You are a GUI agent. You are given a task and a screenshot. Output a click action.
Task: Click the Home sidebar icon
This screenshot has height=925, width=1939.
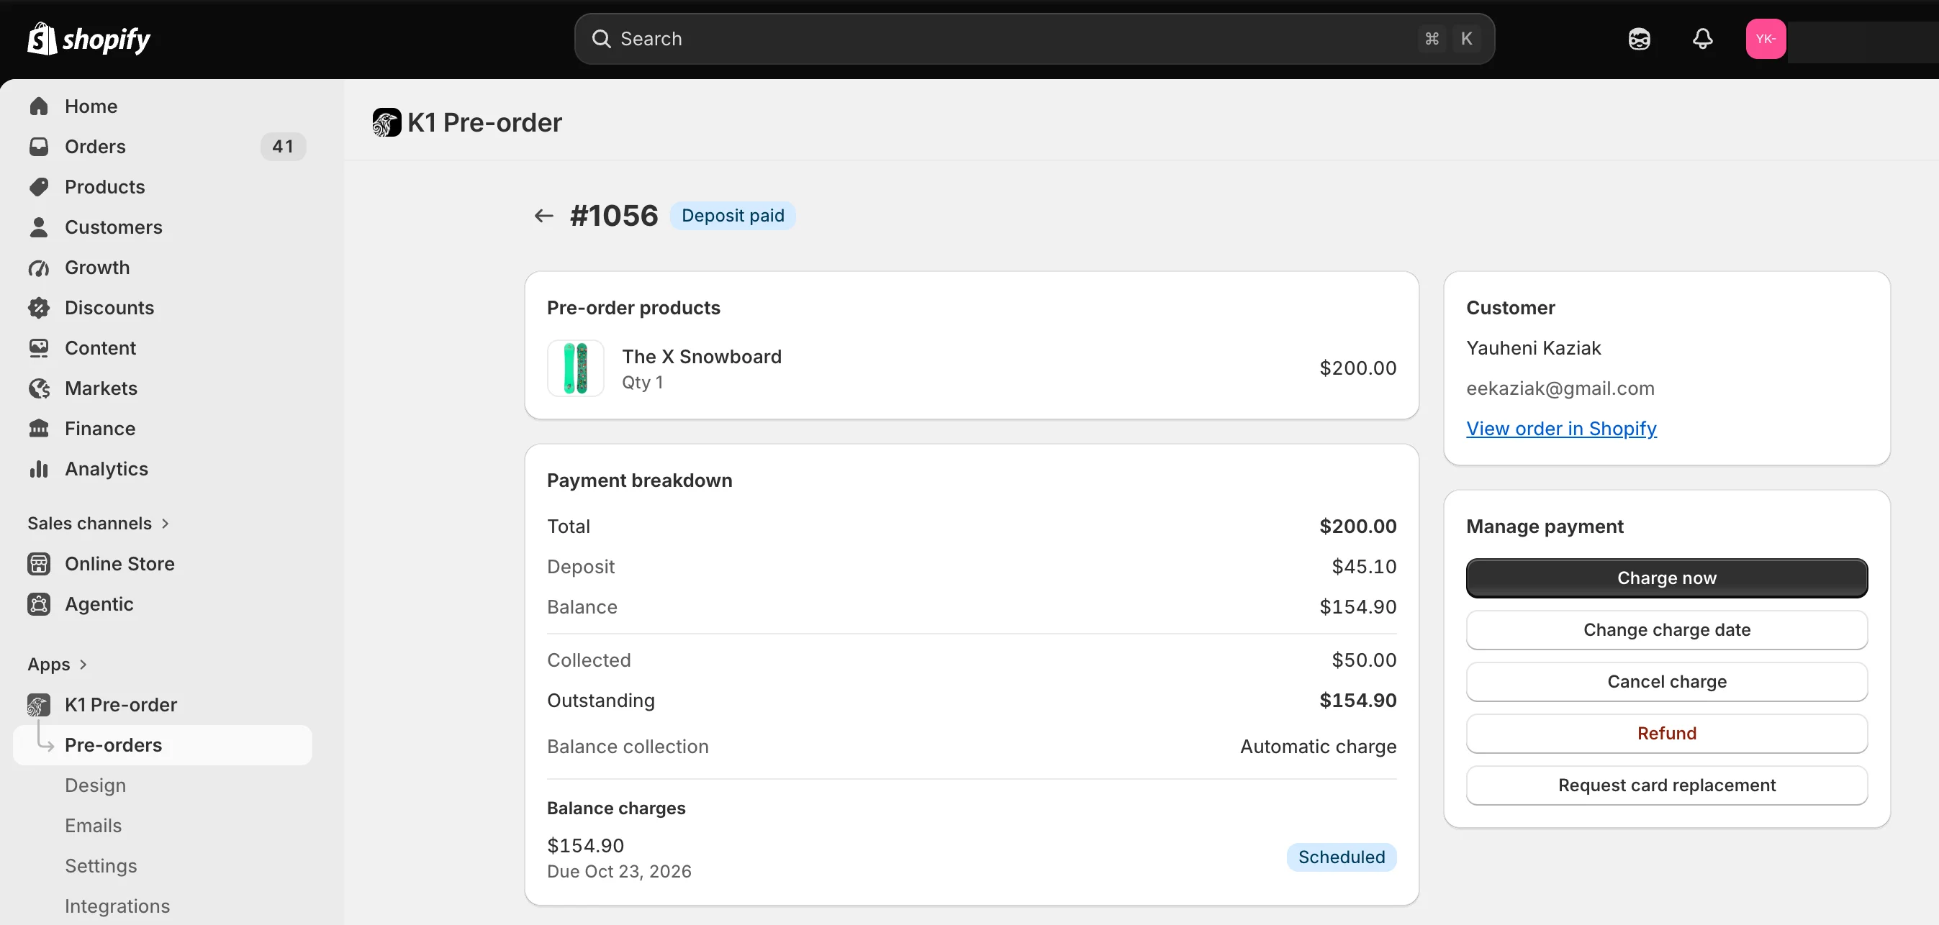39,106
